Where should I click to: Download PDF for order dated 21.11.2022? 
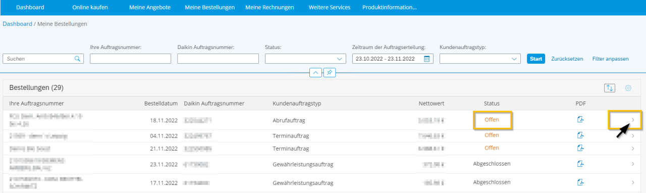pyautogui.click(x=580, y=148)
